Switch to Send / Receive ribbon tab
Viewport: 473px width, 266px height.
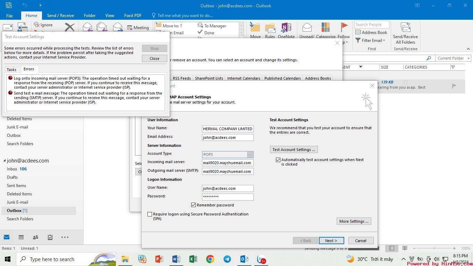(60, 16)
